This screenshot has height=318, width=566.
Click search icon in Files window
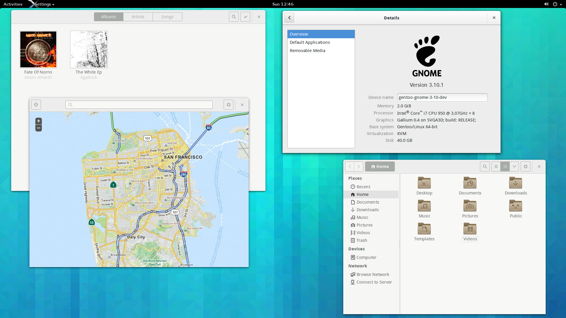click(x=485, y=167)
